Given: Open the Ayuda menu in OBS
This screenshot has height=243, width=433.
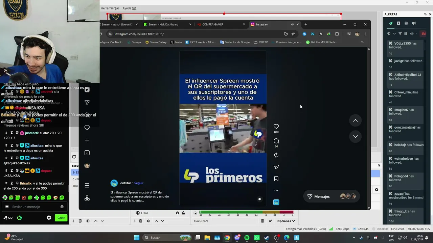Looking at the screenshot, I should (x=129, y=8).
